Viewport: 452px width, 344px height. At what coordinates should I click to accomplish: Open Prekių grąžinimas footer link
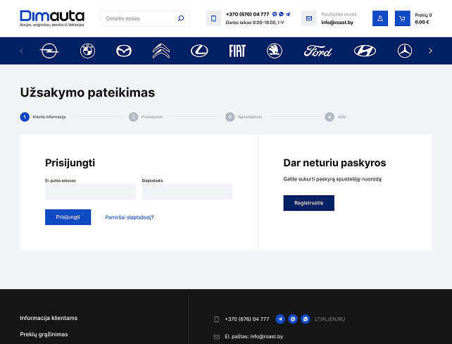pyautogui.click(x=44, y=334)
